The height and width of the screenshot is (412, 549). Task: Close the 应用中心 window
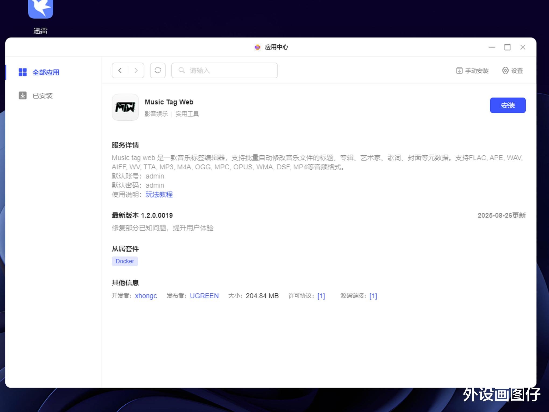point(523,47)
